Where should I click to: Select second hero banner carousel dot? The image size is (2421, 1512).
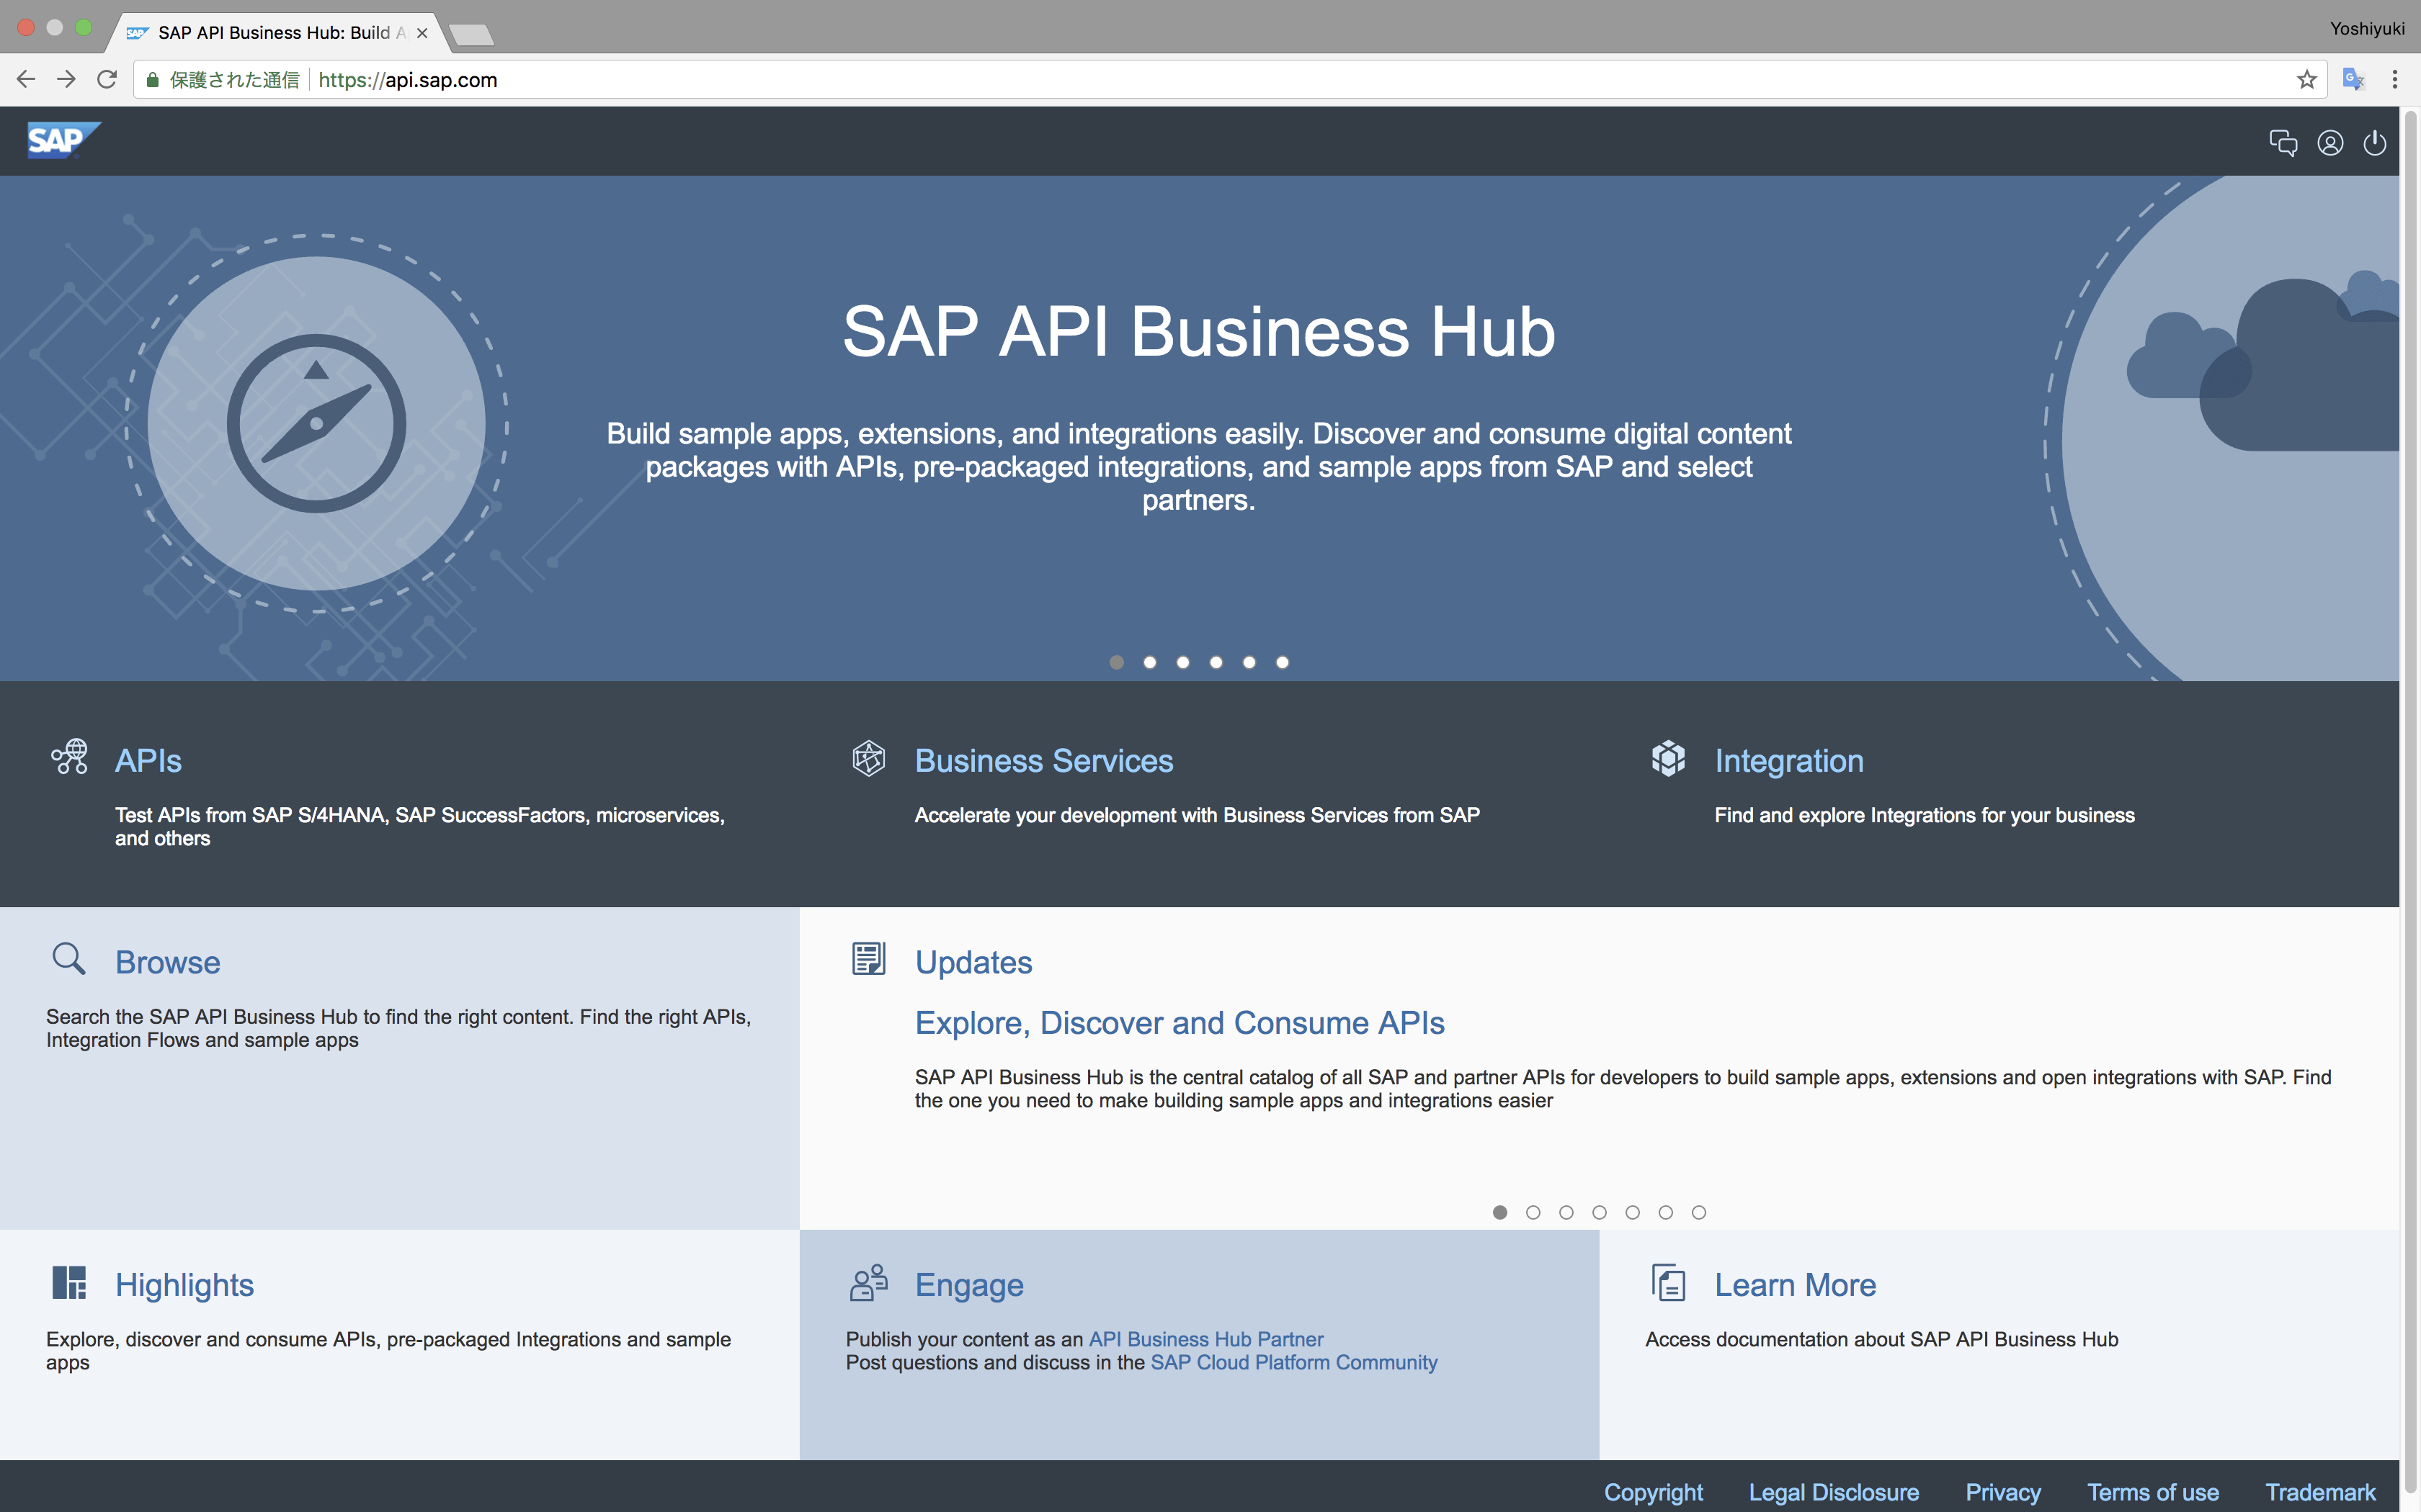point(1149,662)
